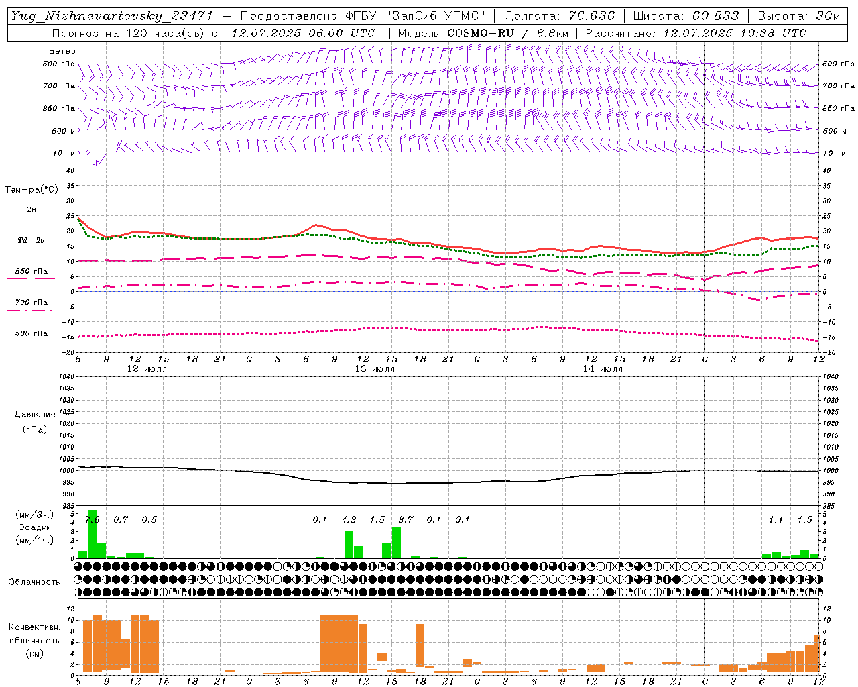Click the Ветер wind panel label
Viewport: 858px width, 687px height.
[x=62, y=51]
